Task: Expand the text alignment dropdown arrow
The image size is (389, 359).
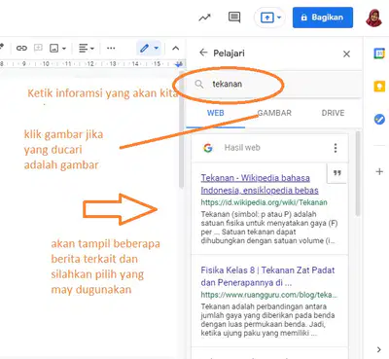Action: (92, 49)
